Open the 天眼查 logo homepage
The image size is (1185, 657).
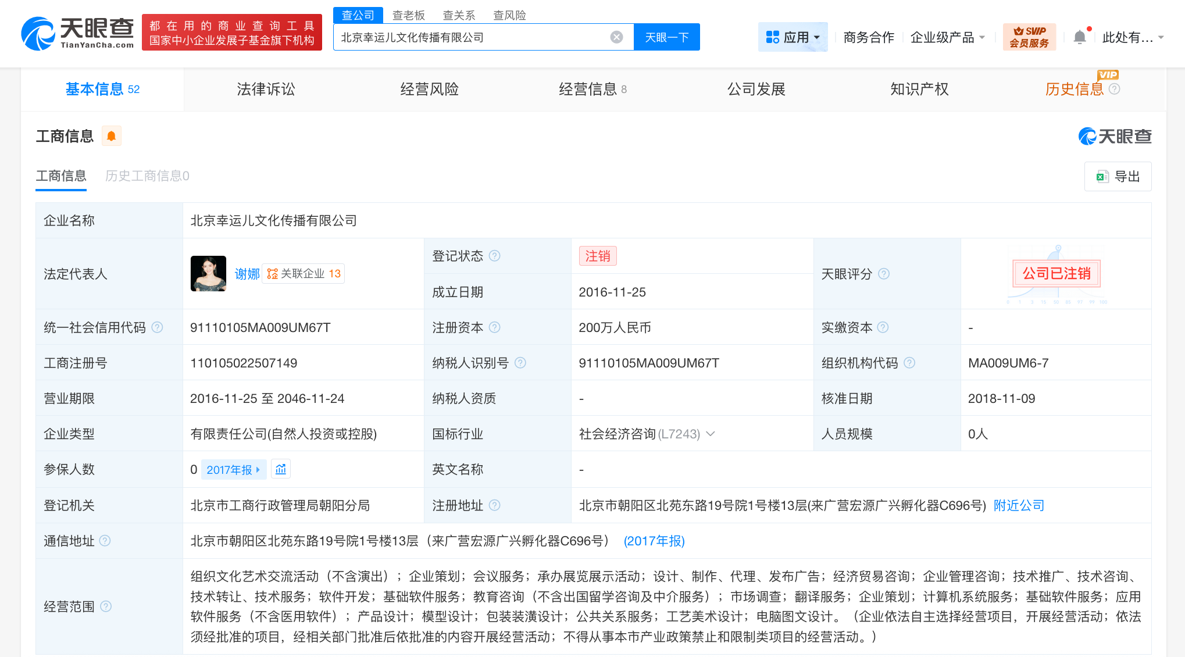[76, 32]
